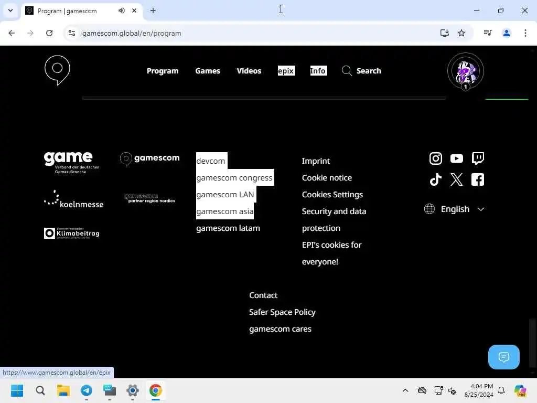This screenshot has width=537, height=403.
Task: Open the Facebook social icon
Action: click(x=478, y=179)
